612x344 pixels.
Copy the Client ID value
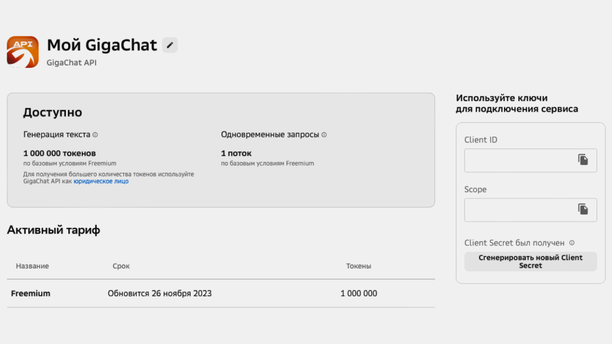coord(583,160)
